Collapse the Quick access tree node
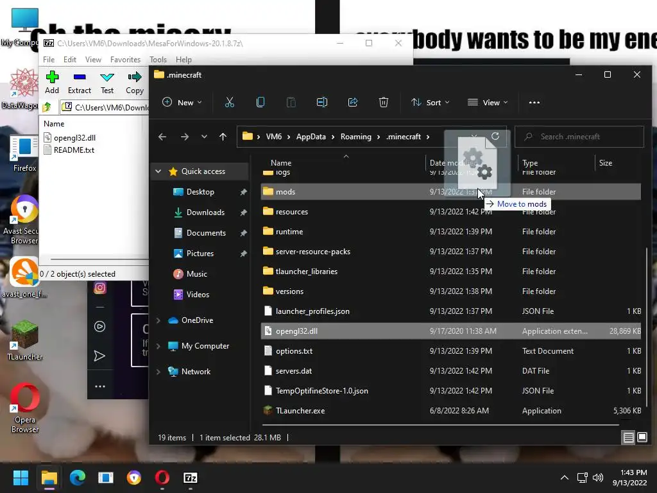 (x=158, y=171)
